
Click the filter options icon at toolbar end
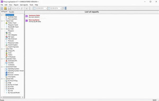click(65, 8)
